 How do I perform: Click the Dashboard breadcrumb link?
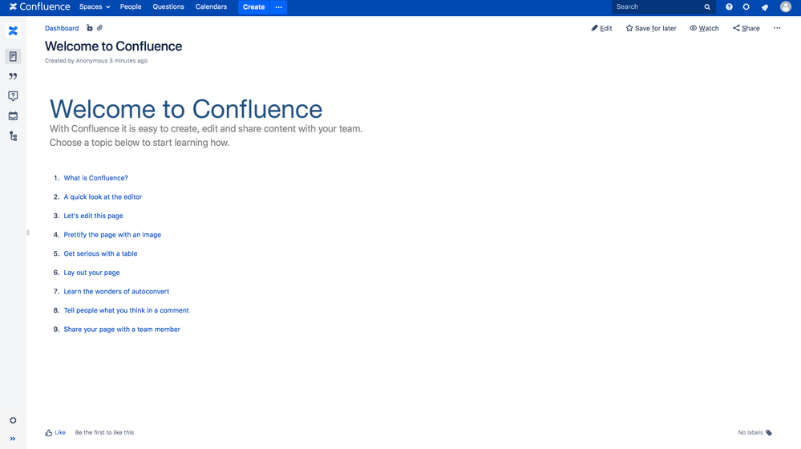62,28
